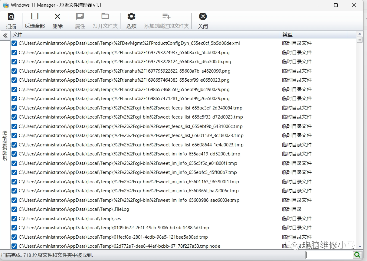Uncheck the ProductConfigDyn xml file checkbox

pyautogui.click(x=14, y=43)
